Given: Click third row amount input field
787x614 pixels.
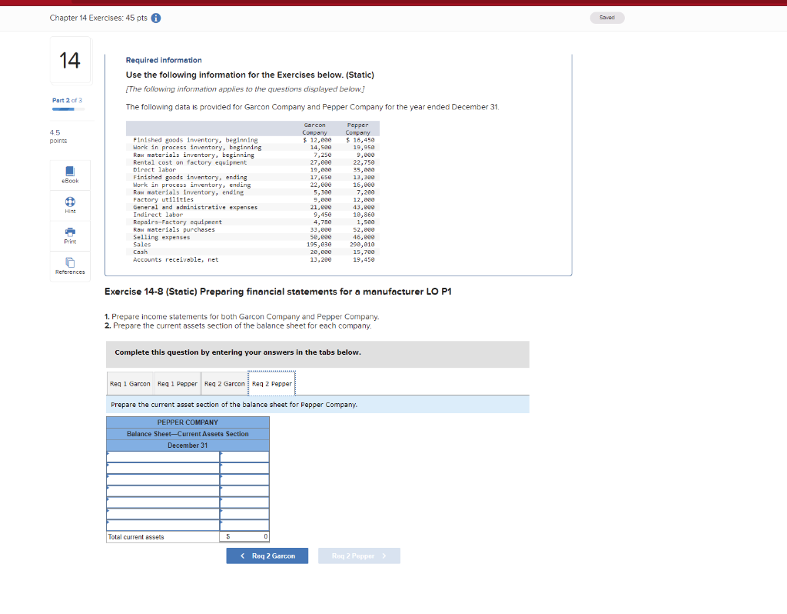Looking at the screenshot, I should point(244,480).
